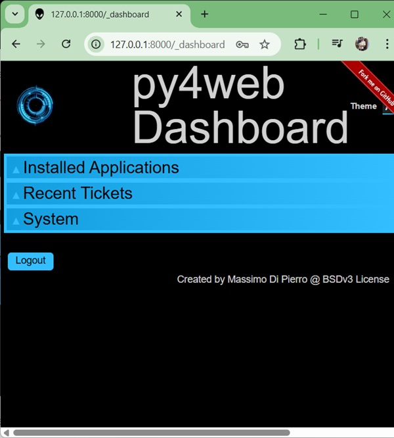Expand the Installed Applications section
This screenshot has height=438, width=394.
(x=200, y=168)
